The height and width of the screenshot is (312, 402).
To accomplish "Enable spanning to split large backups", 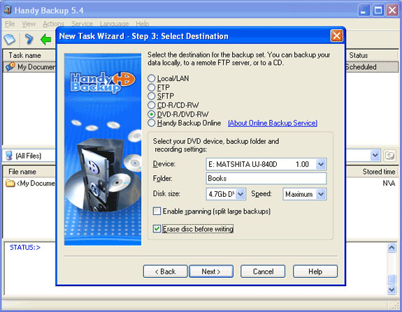I will pos(157,211).
